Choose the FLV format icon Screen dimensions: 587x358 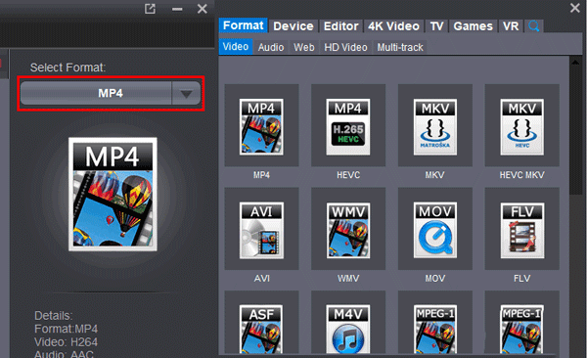521,229
